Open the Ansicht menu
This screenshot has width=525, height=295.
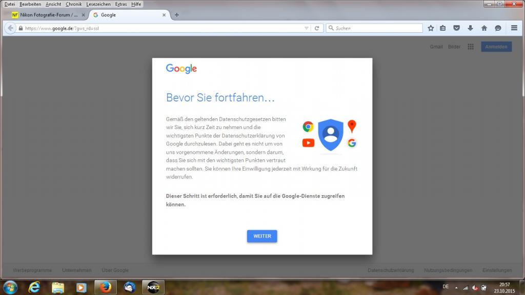coord(53,4)
